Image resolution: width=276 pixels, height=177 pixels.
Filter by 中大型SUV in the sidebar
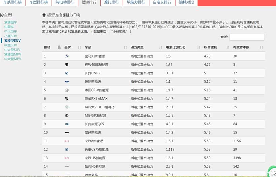point(12,50)
